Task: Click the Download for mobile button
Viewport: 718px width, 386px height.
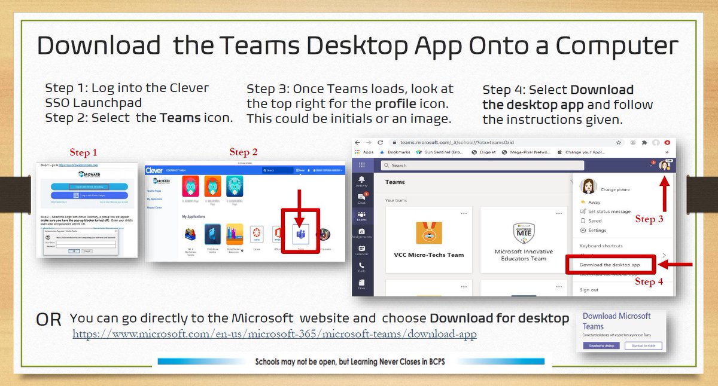Action: (x=644, y=346)
